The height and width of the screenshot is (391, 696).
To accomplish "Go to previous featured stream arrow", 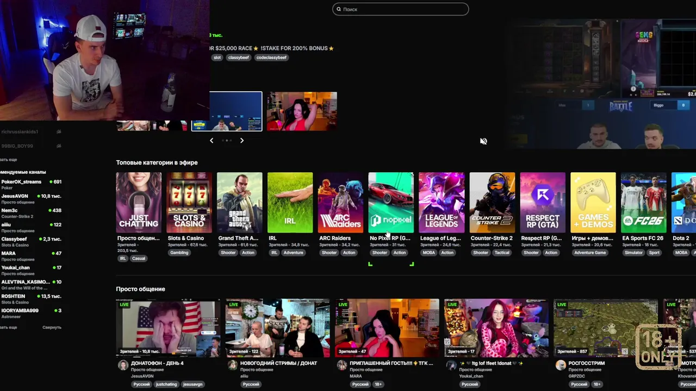I will click(x=212, y=141).
